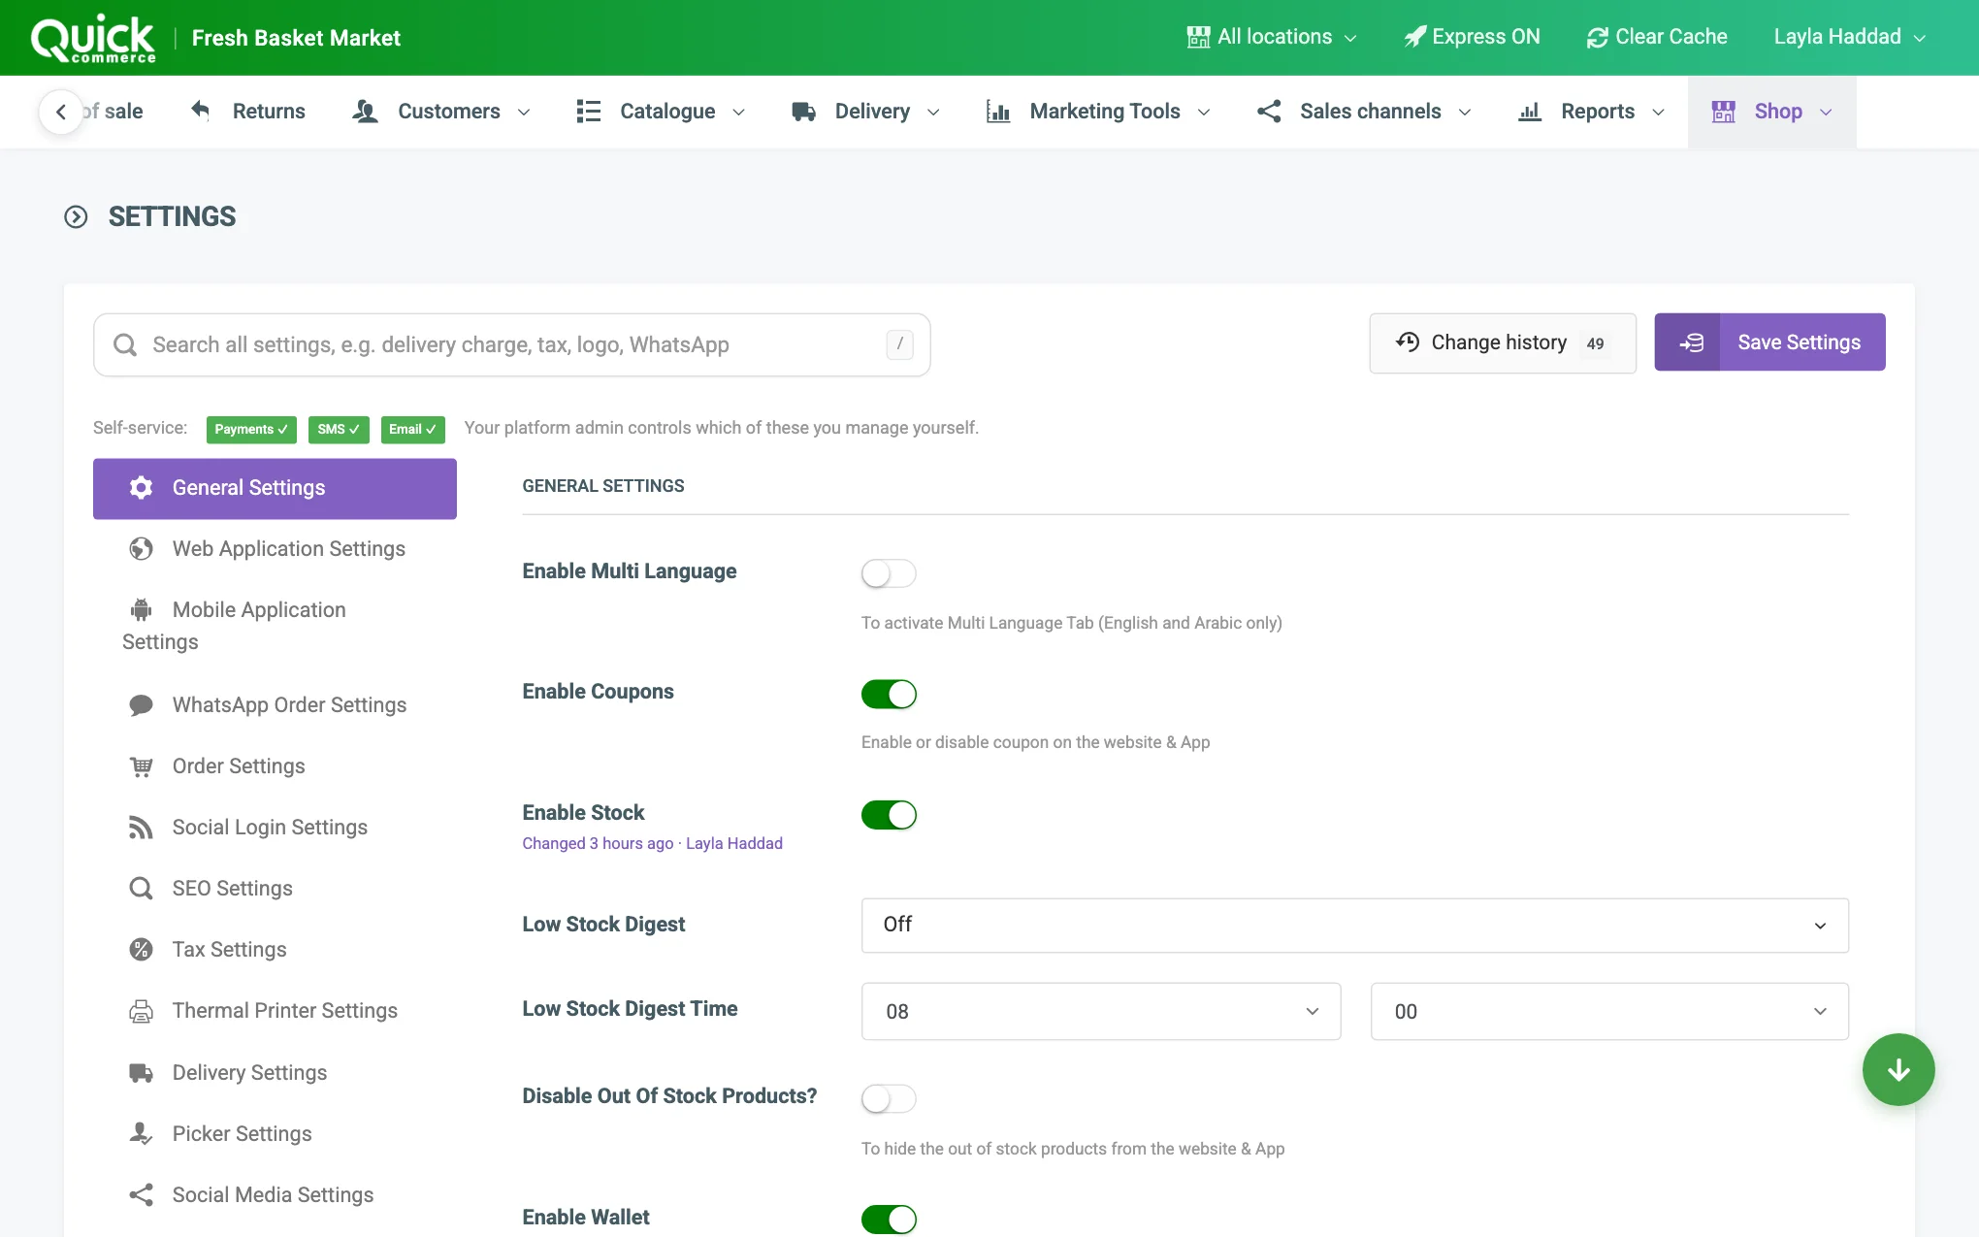Screen dimensions: 1979x1237
Task: Click the Clear Cache link text
Action: pyautogui.click(x=1671, y=37)
